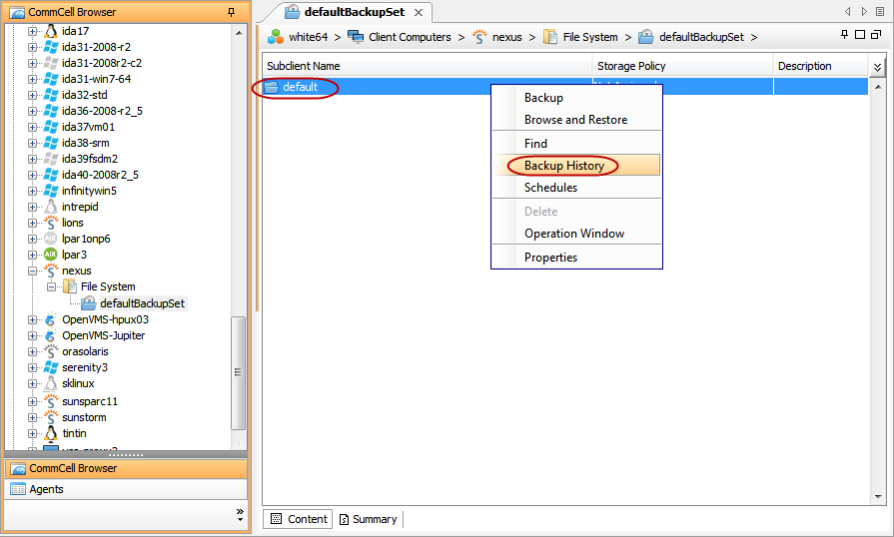Click the Linux penguin icon beside tintin
The height and width of the screenshot is (537, 894).
tap(51, 433)
